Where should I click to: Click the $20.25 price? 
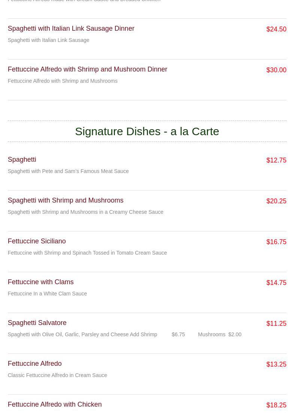click(x=276, y=201)
